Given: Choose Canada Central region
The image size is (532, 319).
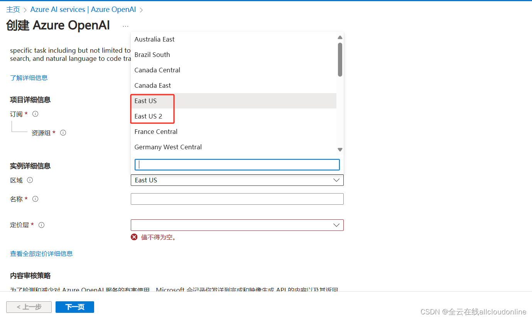Looking at the screenshot, I should (234, 70).
